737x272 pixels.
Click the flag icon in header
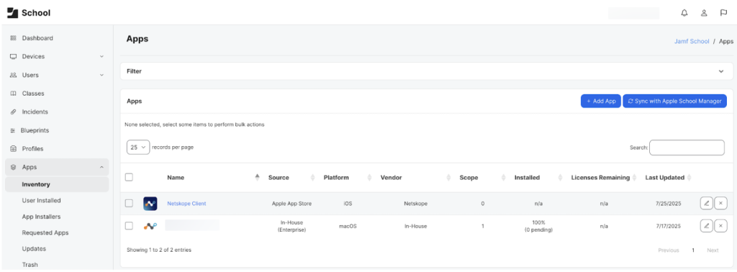pos(724,13)
